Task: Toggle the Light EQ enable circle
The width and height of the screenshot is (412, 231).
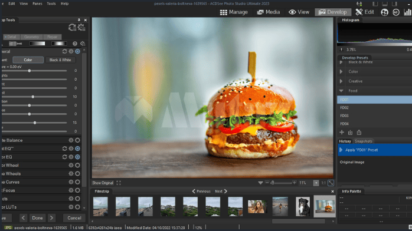Action: point(77,148)
